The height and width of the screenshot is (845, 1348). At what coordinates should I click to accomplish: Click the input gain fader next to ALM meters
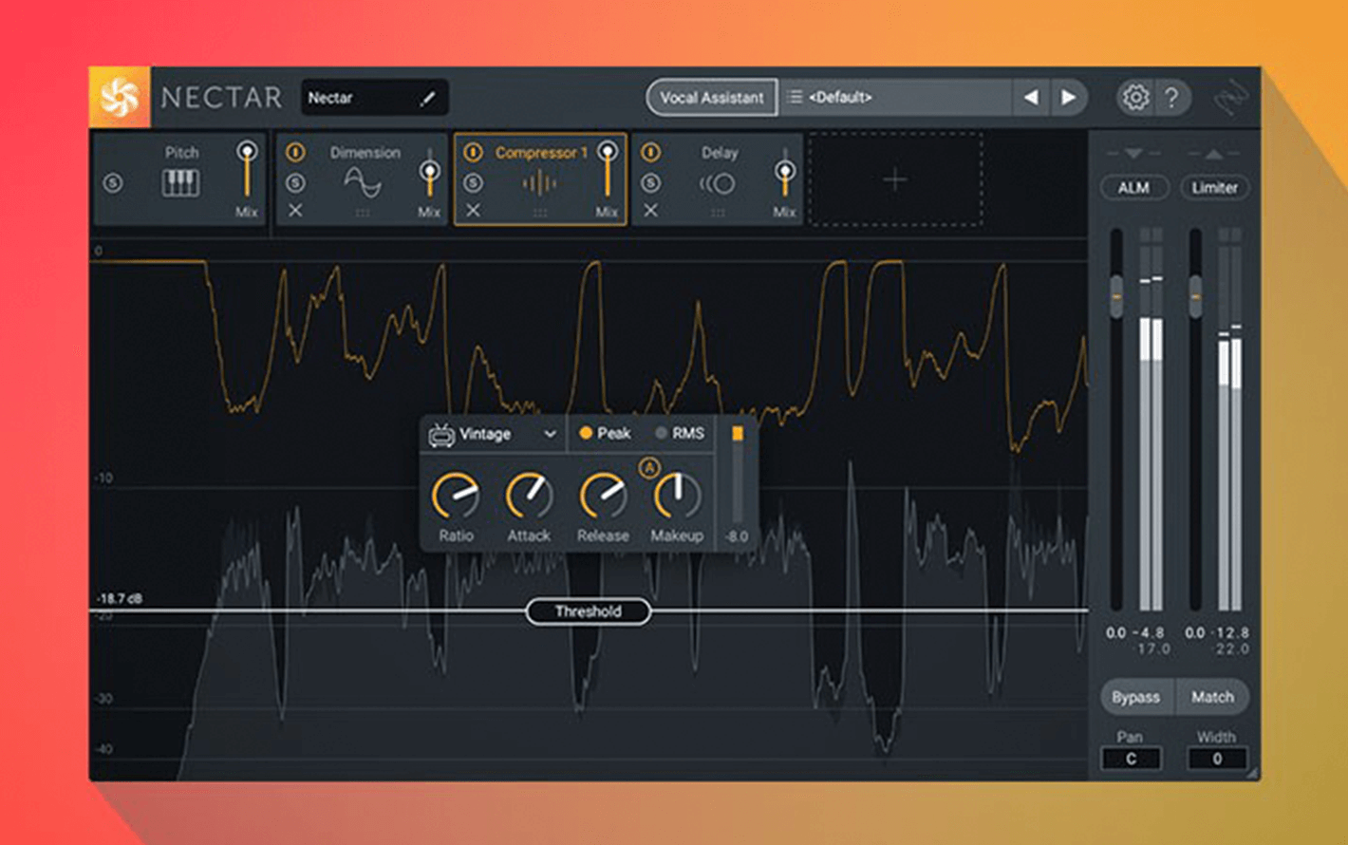coord(1116,296)
